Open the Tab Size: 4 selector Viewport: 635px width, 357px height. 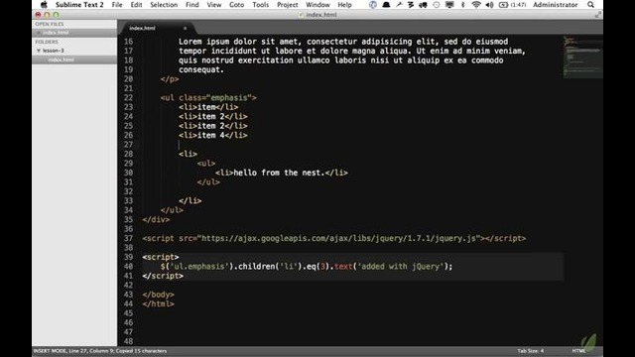pyautogui.click(x=530, y=351)
